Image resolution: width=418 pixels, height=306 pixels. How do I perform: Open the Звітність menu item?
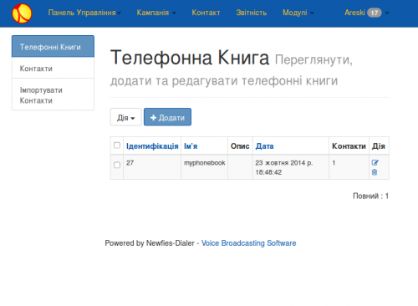pyautogui.click(x=252, y=13)
